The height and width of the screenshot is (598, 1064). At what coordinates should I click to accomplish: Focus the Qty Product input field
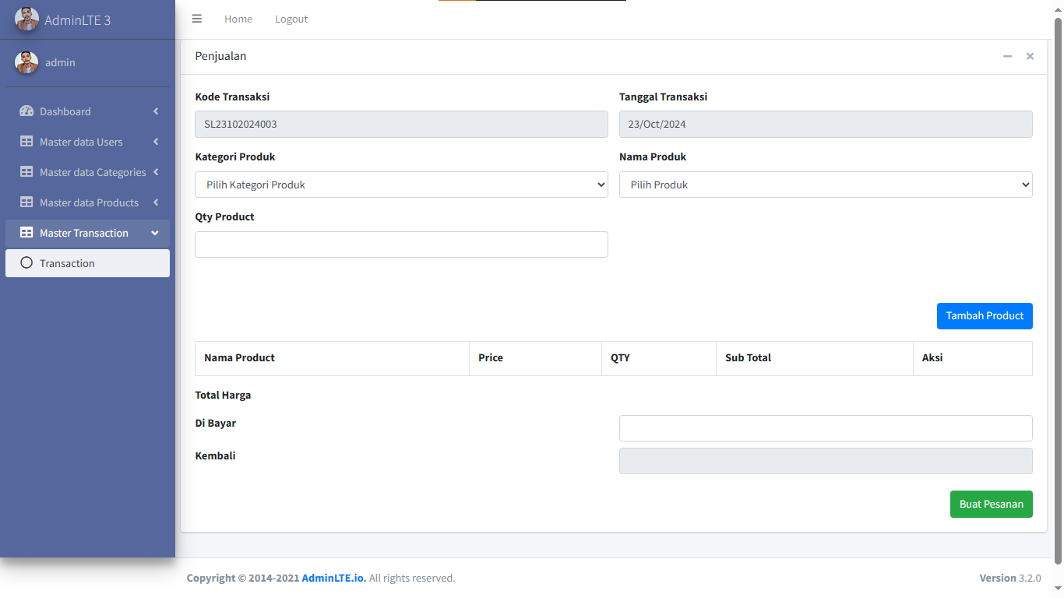[401, 244]
